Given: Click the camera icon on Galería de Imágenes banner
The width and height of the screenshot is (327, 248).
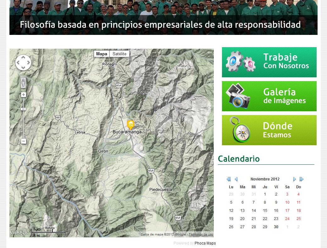Looking at the screenshot, I should [x=238, y=96].
